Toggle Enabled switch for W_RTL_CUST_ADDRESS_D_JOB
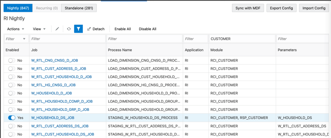 (x=12, y=69)
